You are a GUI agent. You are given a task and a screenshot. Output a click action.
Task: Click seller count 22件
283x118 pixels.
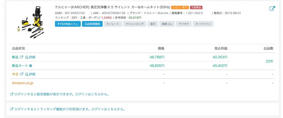pos(269,61)
